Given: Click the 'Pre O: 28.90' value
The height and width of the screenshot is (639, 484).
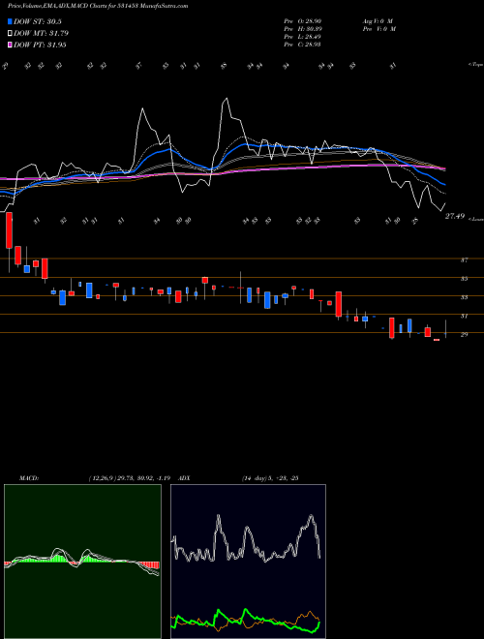Looking at the screenshot, I should 302,21.
